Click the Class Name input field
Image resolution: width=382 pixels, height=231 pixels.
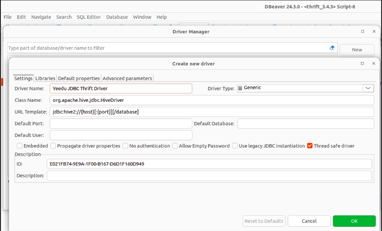click(x=212, y=100)
